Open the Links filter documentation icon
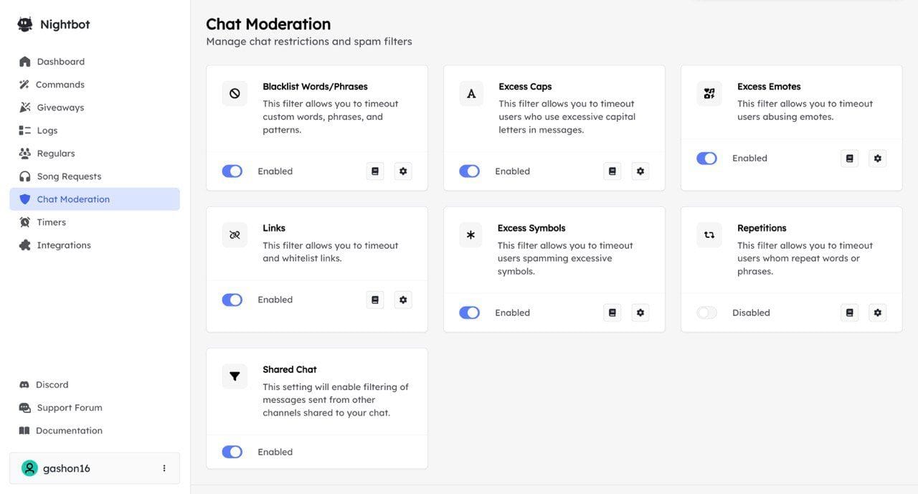 pyautogui.click(x=374, y=300)
